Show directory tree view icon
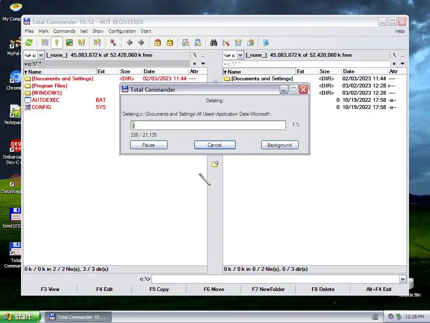This screenshot has height=323, width=430. coord(81,42)
